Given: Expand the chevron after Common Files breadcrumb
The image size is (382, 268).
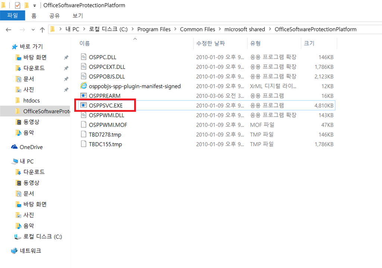Looking at the screenshot, I should [x=220, y=29].
